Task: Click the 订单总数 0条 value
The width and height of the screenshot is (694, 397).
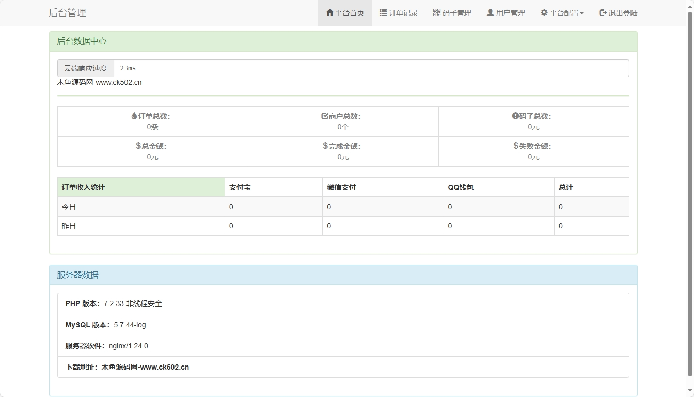Action: click(152, 127)
